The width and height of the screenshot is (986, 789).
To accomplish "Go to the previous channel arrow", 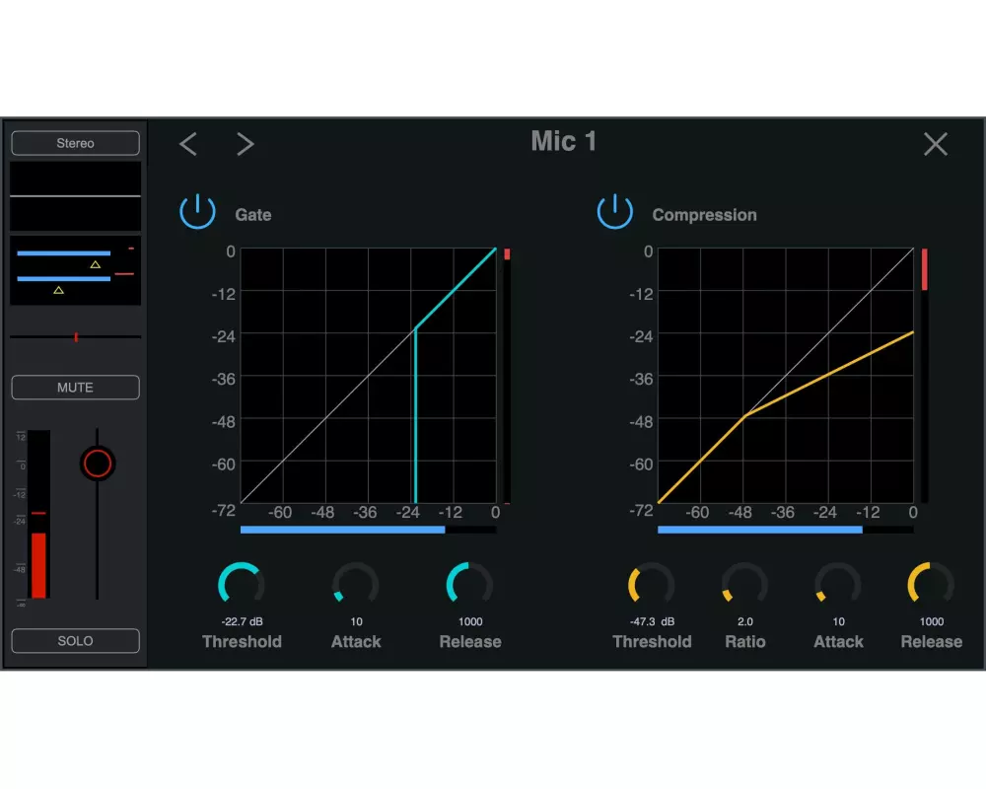I will [x=188, y=144].
